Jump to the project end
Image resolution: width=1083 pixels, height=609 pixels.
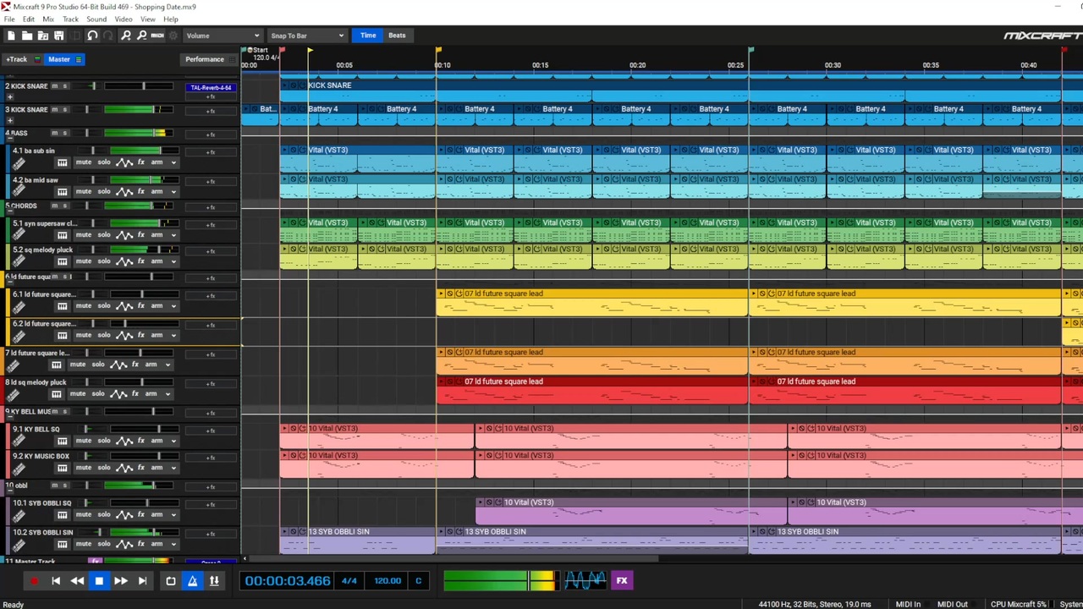click(142, 581)
